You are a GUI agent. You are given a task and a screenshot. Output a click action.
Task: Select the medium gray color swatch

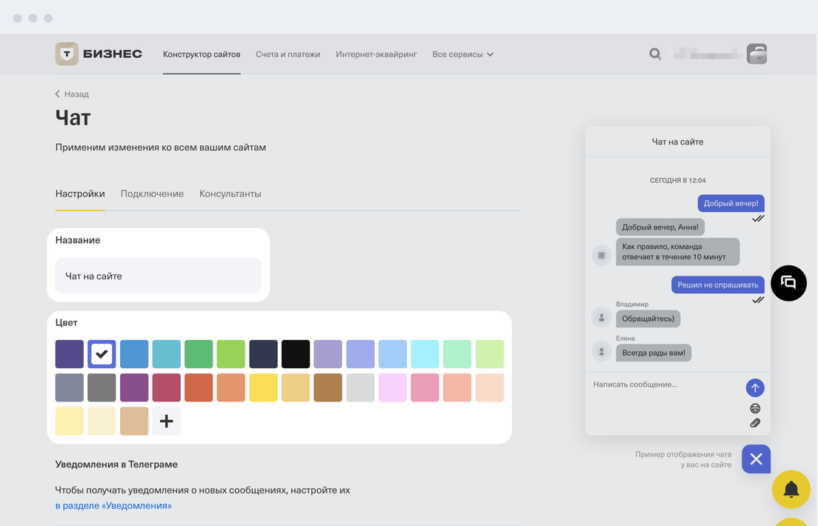(102, 387)
